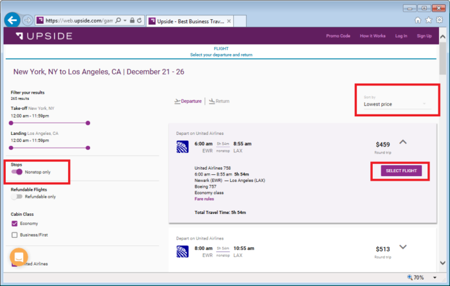Click United Airlines 758 flight text
Image resolution: width=450 pixels, height=286 pixels.
pos(213,168)
